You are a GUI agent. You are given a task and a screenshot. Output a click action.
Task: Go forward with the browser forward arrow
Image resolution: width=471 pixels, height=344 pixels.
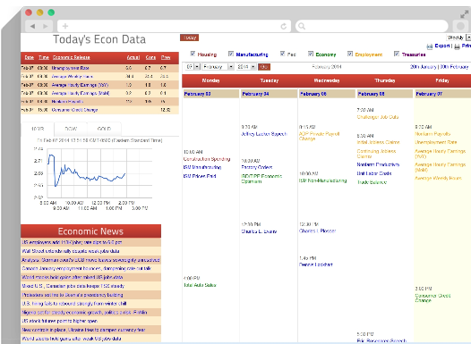pyautogui.click(x=46, y=26)
